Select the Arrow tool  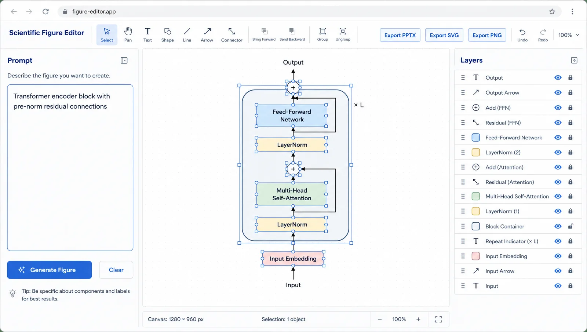(x=207, y=35)
